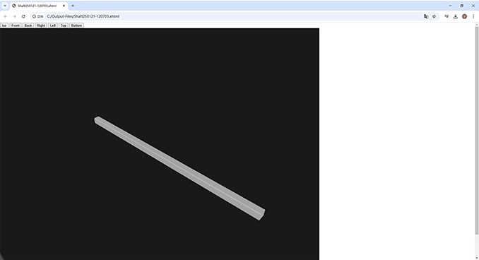Select the Bottom view button
Image resolution: width=479 pixels, height=260 pixels.
tap(76, 25)
